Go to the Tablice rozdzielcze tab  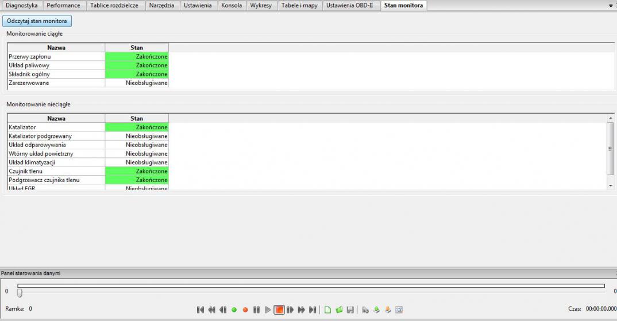coord(114,6)
